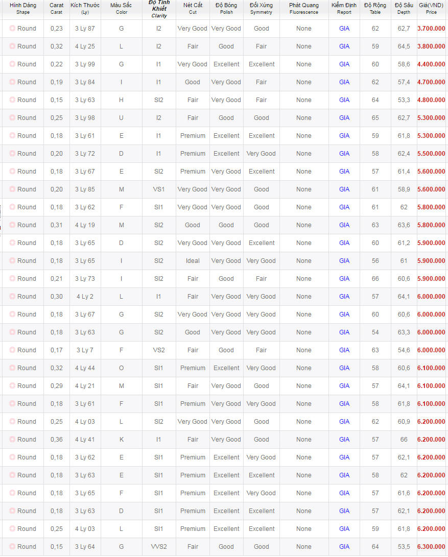Sort by Carat column header
Image resolution: width=448 pixels, height=557 pixels.
(57, 9)
